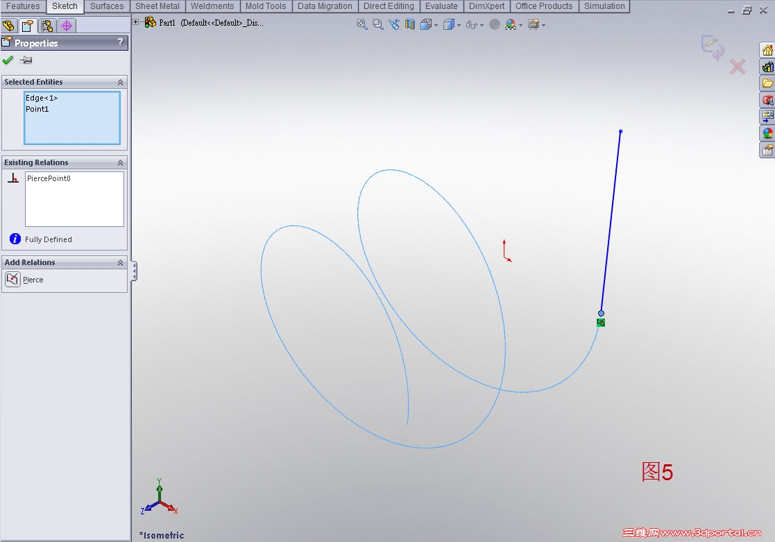Viewport: 775px width, 542px height.
Task: Open the FeatureManager design tree tab
Action: [x=9, y=26]
